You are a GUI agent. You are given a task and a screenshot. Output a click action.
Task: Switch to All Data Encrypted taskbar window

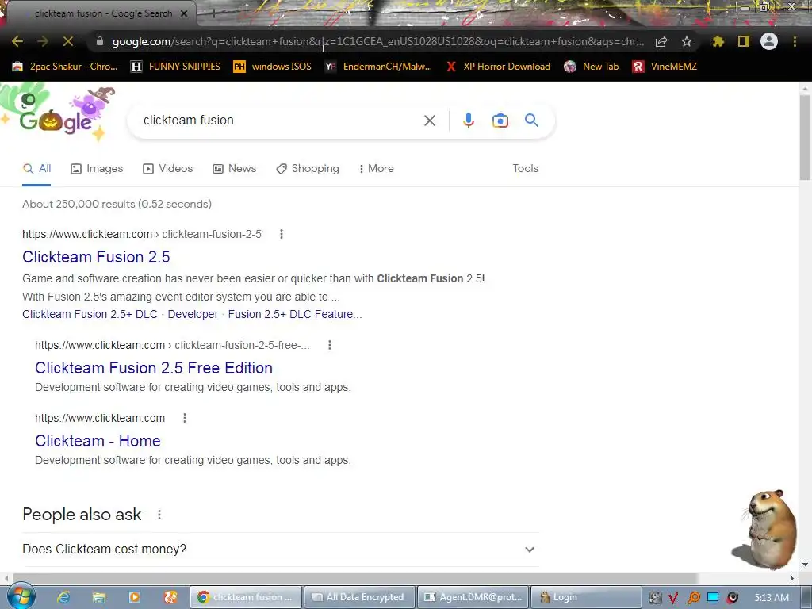[360, 597]
